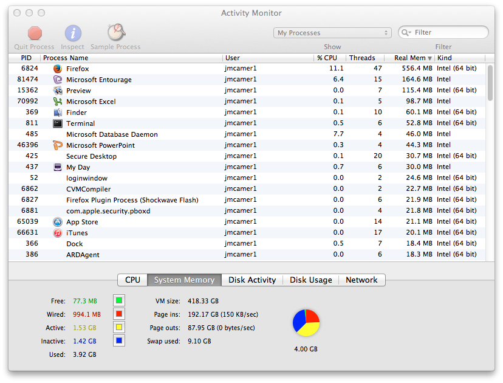Select the Terminal app icon

pos(58,123)
